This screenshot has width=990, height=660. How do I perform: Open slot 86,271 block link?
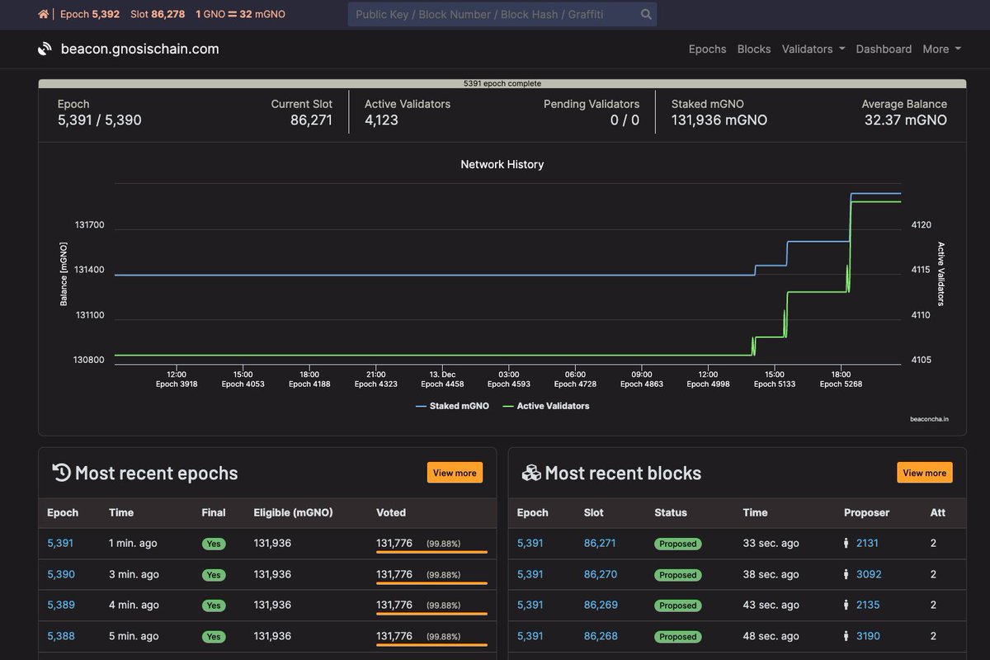pyautogui.click(x=600, y=543)
